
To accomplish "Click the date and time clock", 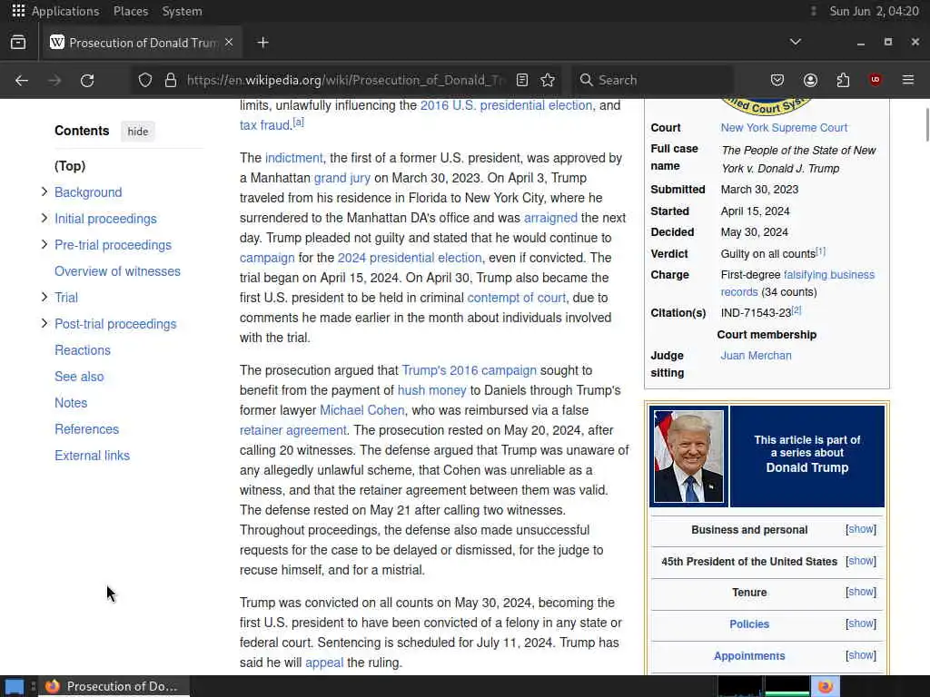I will click(875, 11).
